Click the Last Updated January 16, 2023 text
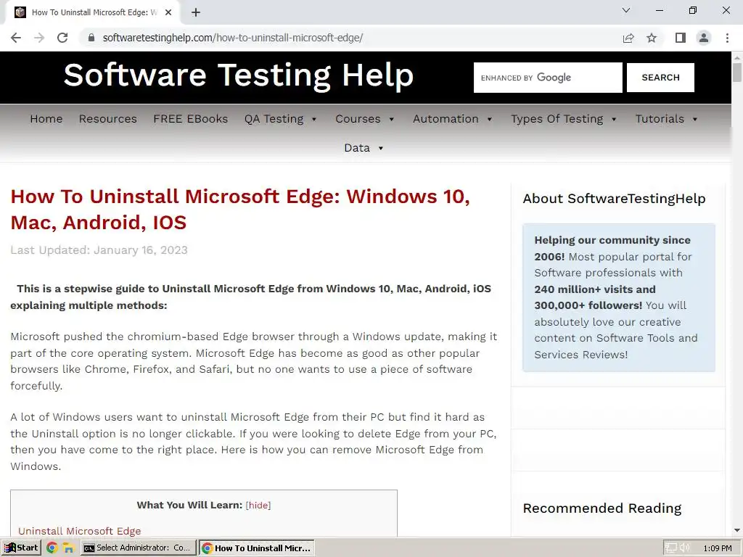The width and height of the screenshot is (743, 557). pyautogui.click(x=99, y=250)
